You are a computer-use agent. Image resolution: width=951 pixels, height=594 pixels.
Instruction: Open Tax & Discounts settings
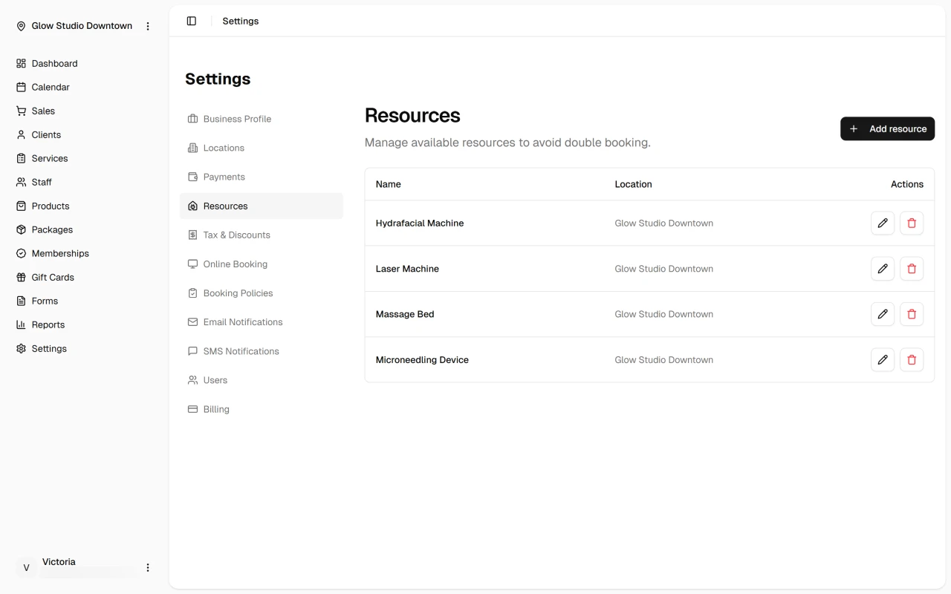[262, 235]
